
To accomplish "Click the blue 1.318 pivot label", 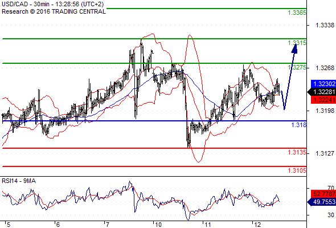I will 299,125.
